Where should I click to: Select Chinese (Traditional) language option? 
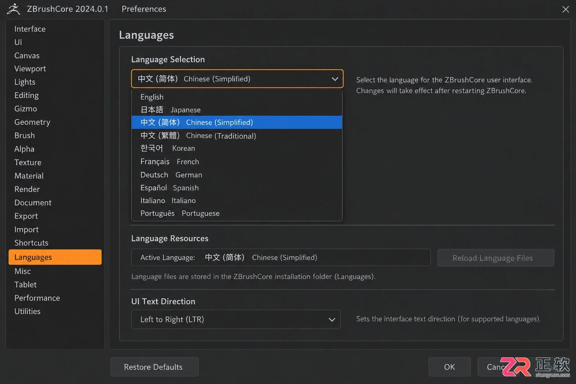(x=237, y=136)
